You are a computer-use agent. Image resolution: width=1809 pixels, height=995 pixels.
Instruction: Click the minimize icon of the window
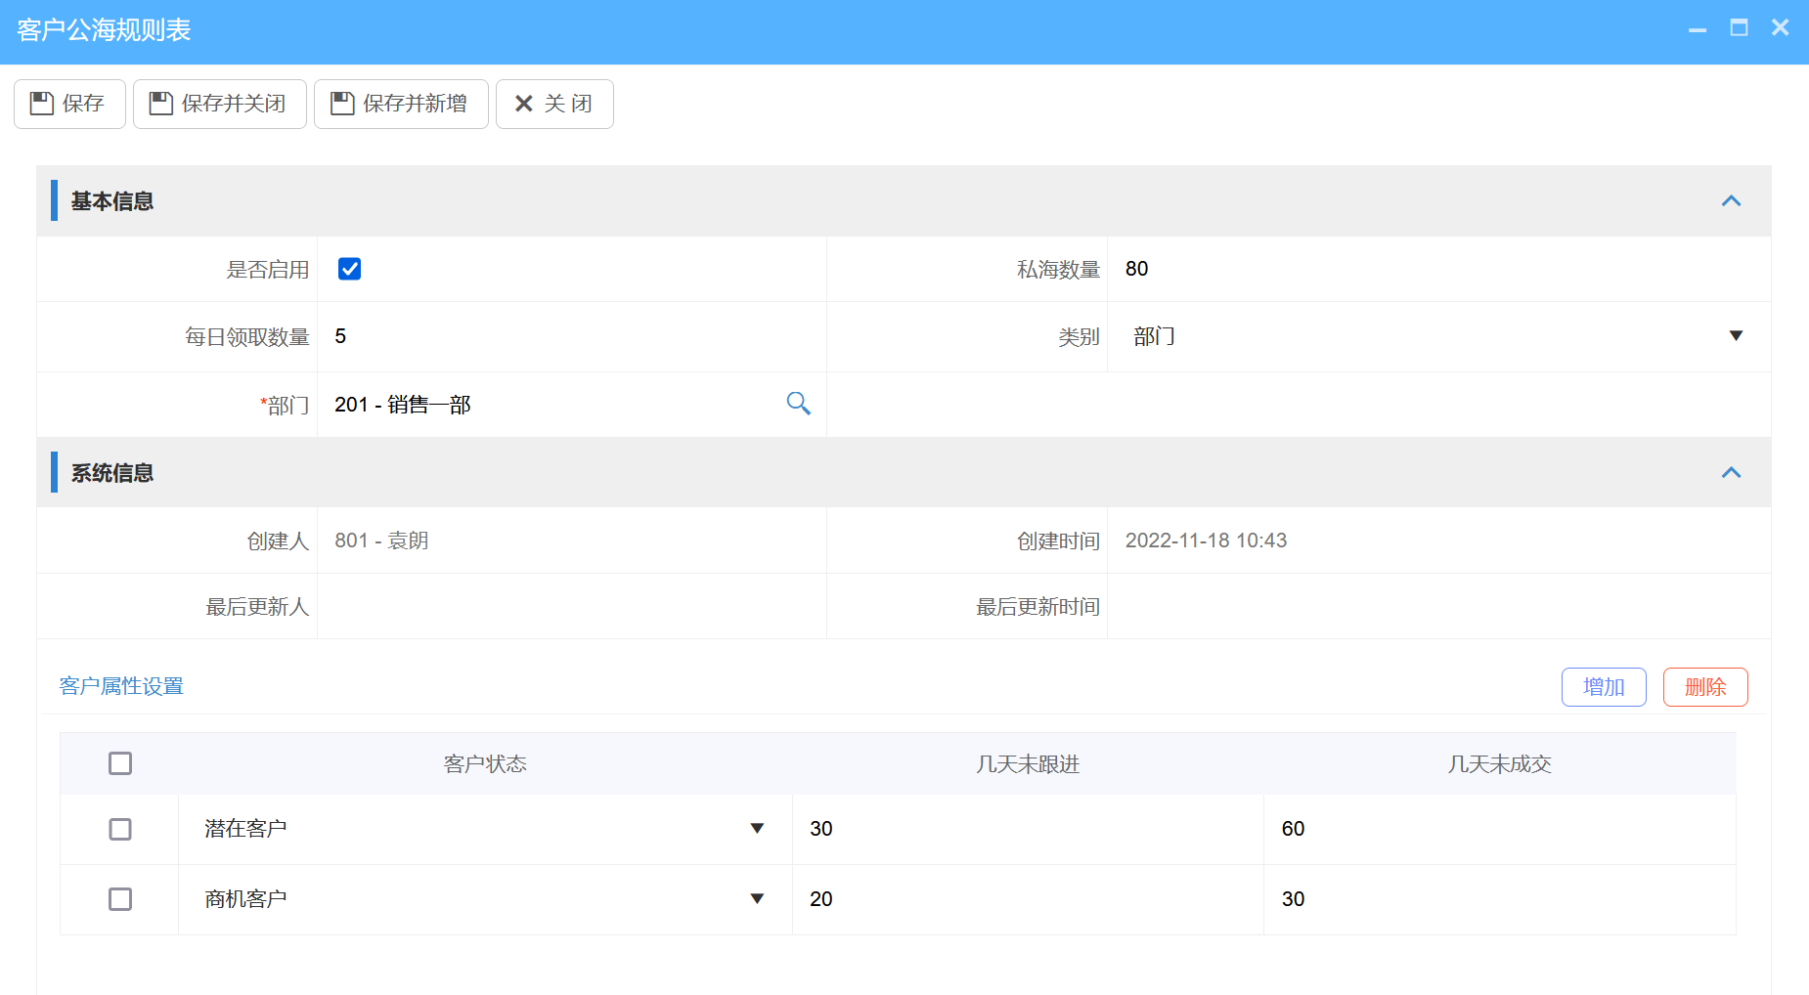pos(1696,28)
